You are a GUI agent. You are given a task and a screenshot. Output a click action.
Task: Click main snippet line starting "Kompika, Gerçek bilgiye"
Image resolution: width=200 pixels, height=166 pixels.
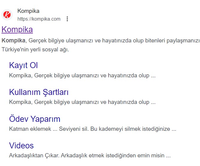(101, 41)
